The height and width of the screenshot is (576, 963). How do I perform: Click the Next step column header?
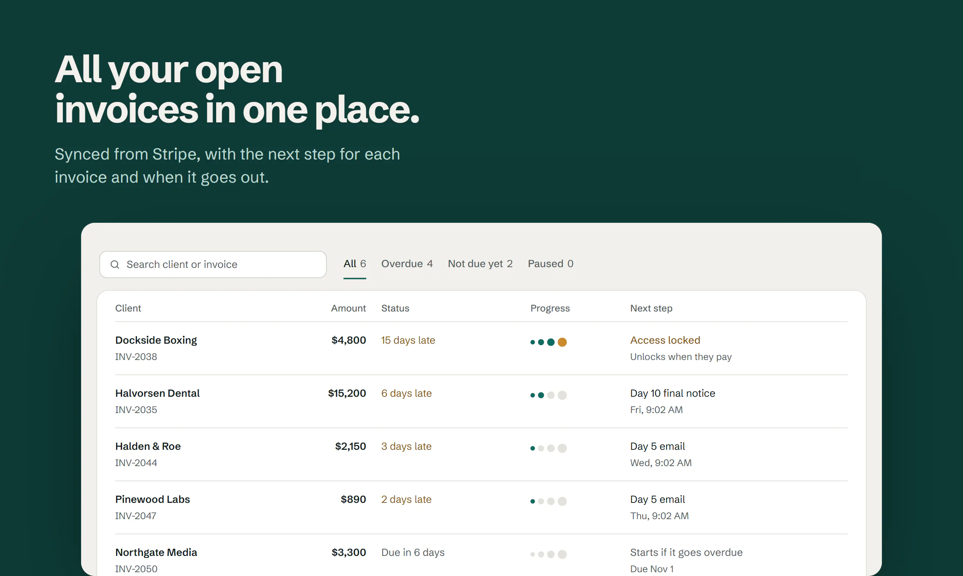pos(651,308)
